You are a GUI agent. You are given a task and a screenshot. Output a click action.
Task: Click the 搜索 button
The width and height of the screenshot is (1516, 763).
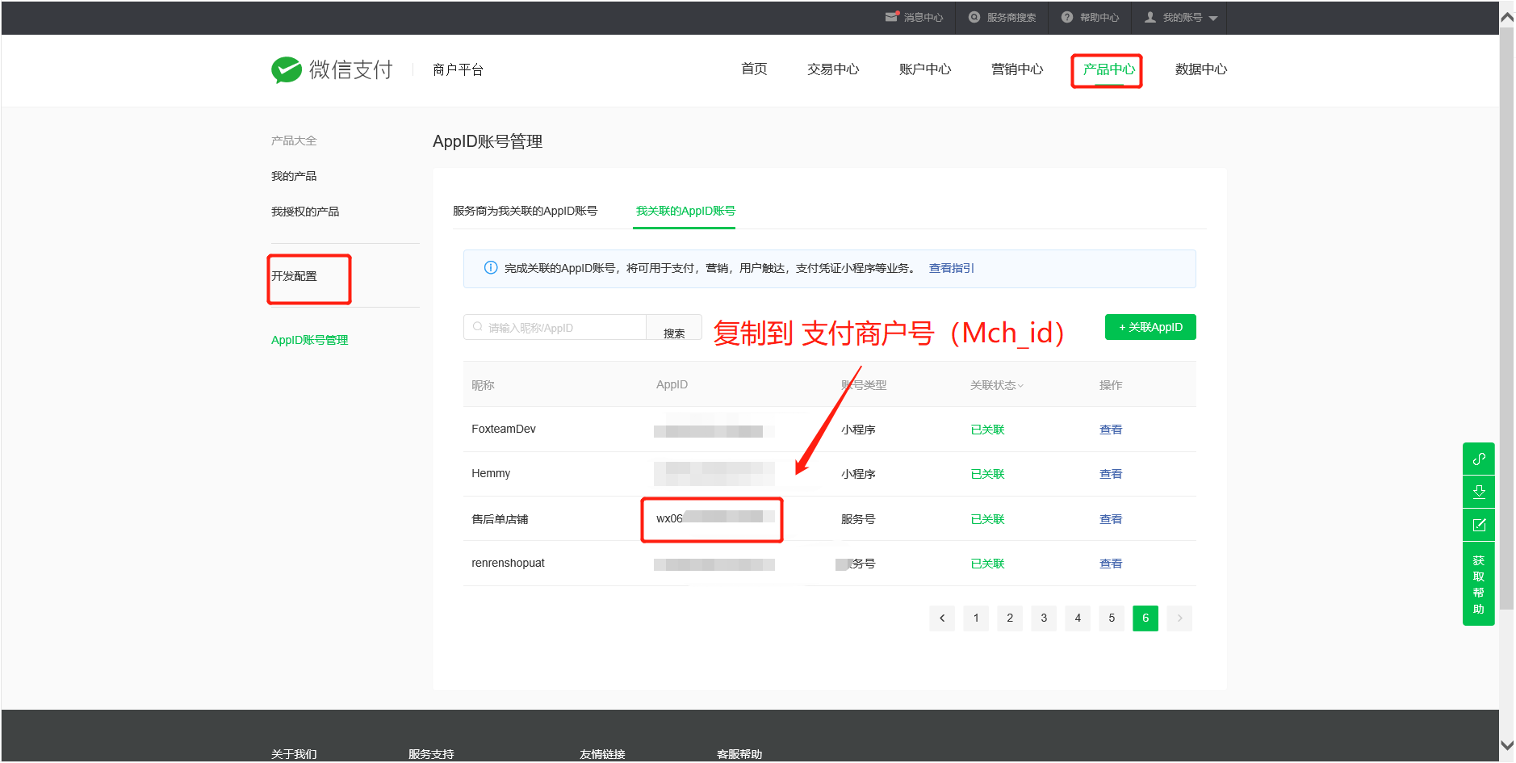tap(674, 328)
